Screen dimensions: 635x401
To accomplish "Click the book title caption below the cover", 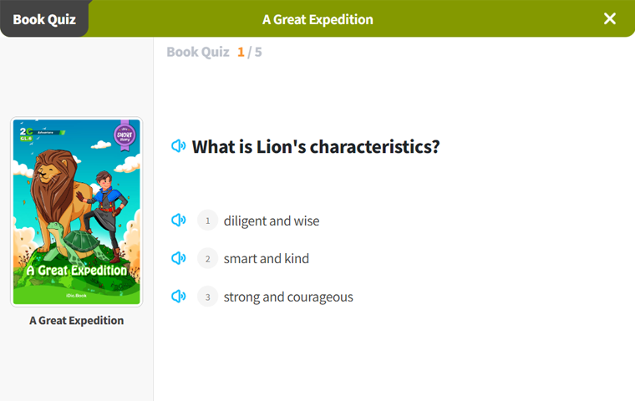I will (76, 320).
